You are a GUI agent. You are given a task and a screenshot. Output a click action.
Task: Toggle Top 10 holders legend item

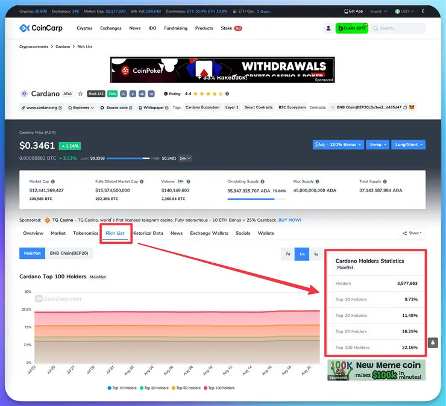(x=122, y=388)
